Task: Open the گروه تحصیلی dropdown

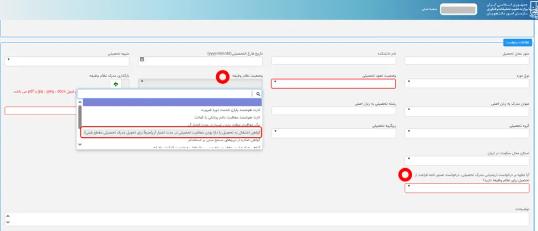Action: (467, 133)
